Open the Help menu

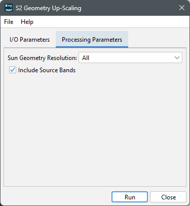coord(27,22)
